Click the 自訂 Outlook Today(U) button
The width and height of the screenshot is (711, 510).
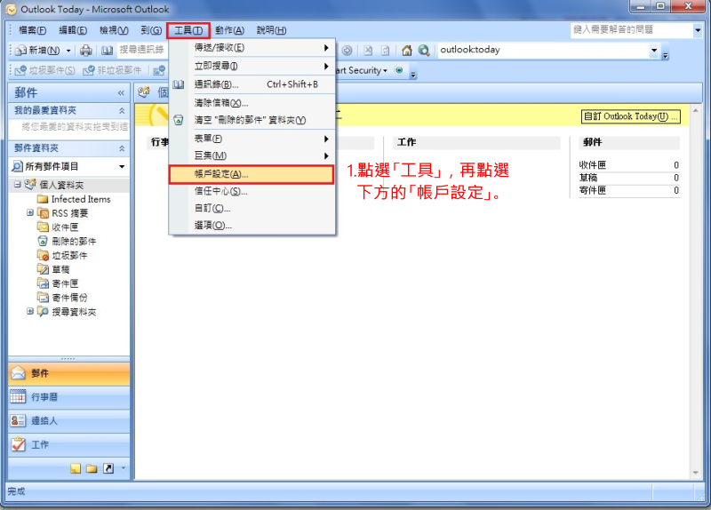click(631, 116)
